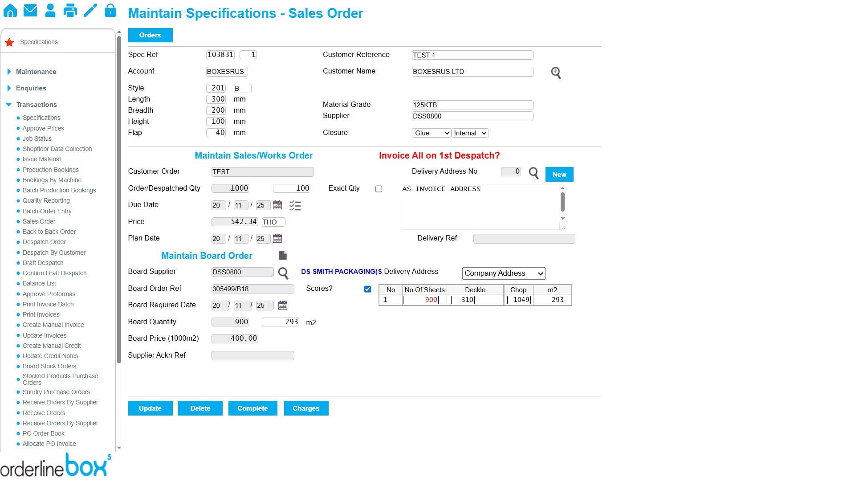The height and width of the screenshot is (481, 855).
Task: Click the document icon beside Maintain Board Order
Action: point(283,255)
